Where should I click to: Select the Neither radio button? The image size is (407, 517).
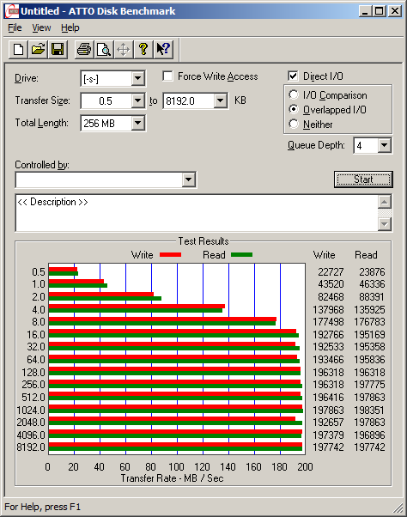click(294, 124)
